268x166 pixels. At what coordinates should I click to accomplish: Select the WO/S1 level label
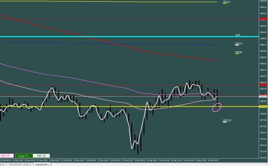coord(227,121)
